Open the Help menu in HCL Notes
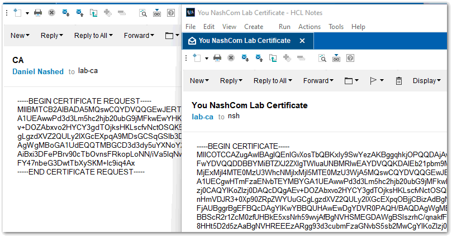 click(358, 26)
